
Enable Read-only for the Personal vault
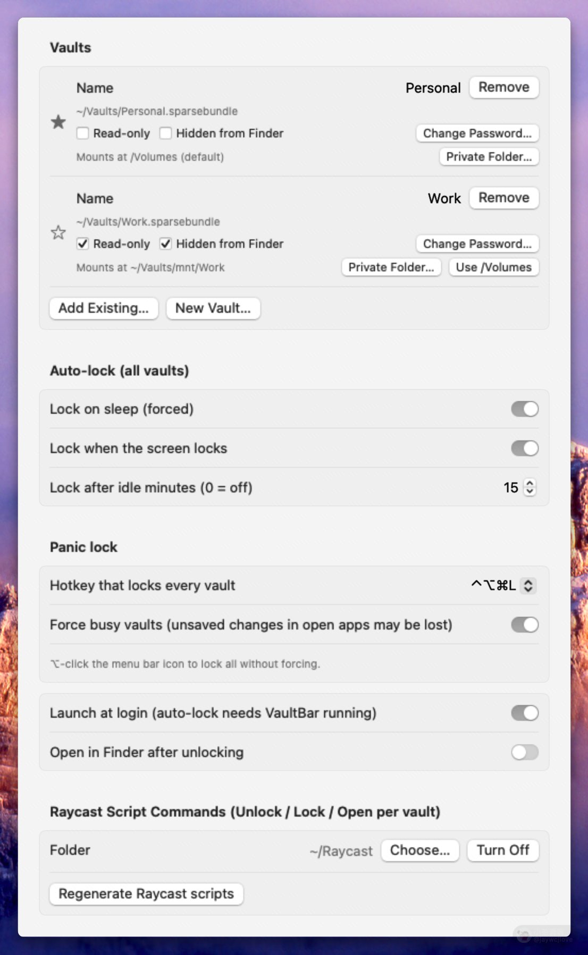(82, 133)
